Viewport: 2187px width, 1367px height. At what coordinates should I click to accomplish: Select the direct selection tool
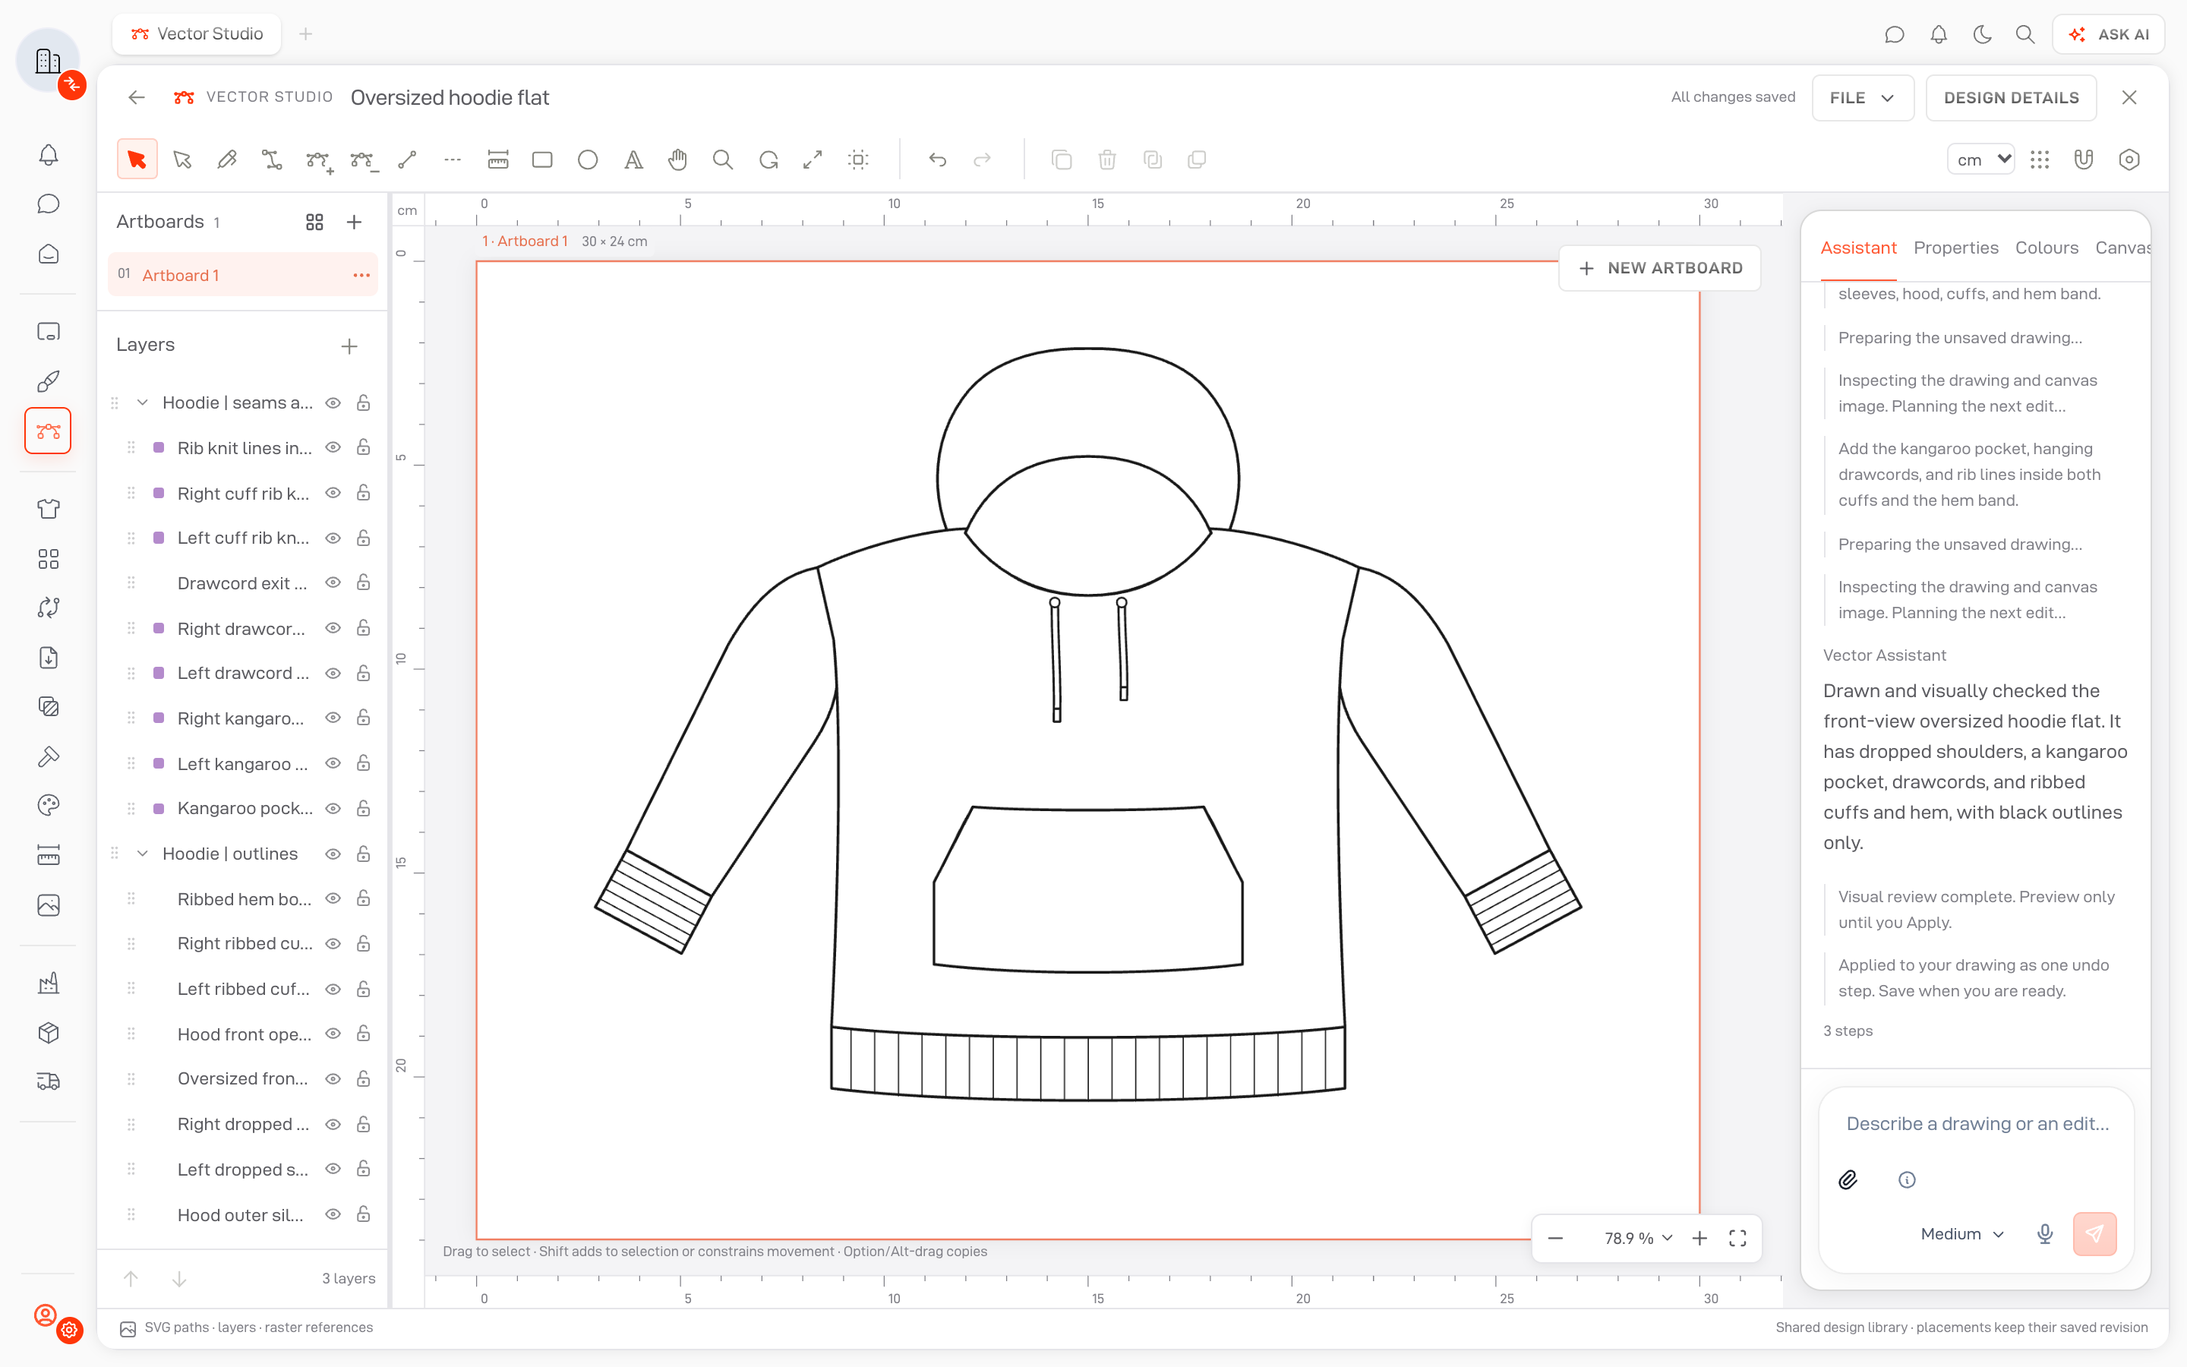182,160
